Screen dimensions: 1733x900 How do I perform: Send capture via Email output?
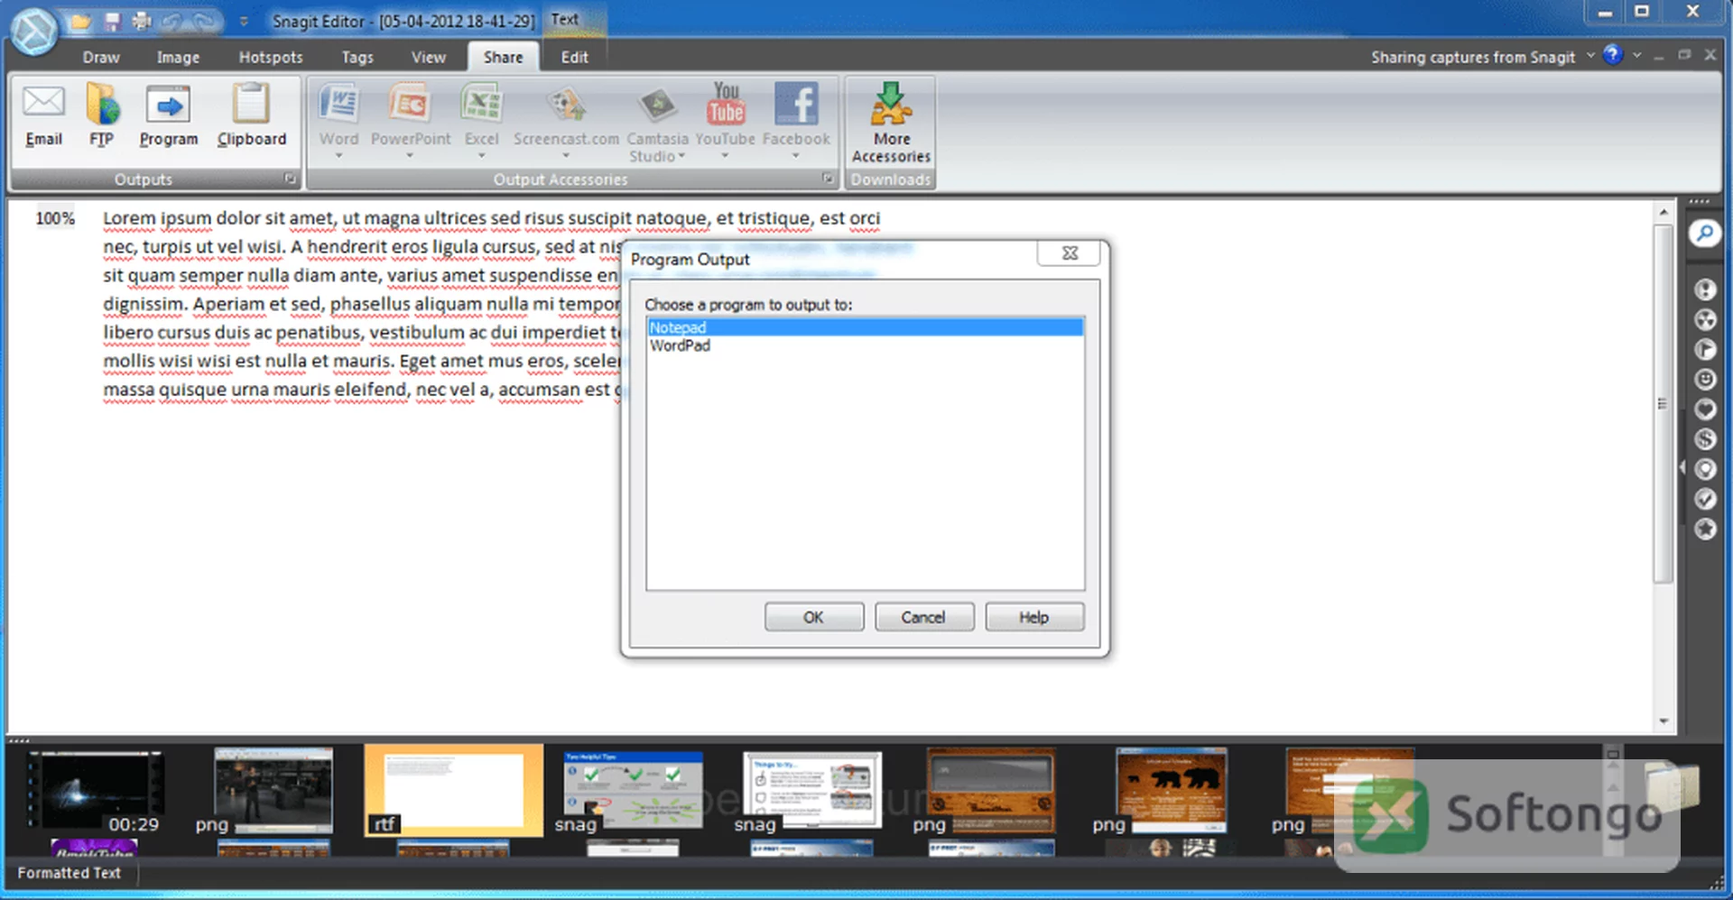[x=43, y=115]
